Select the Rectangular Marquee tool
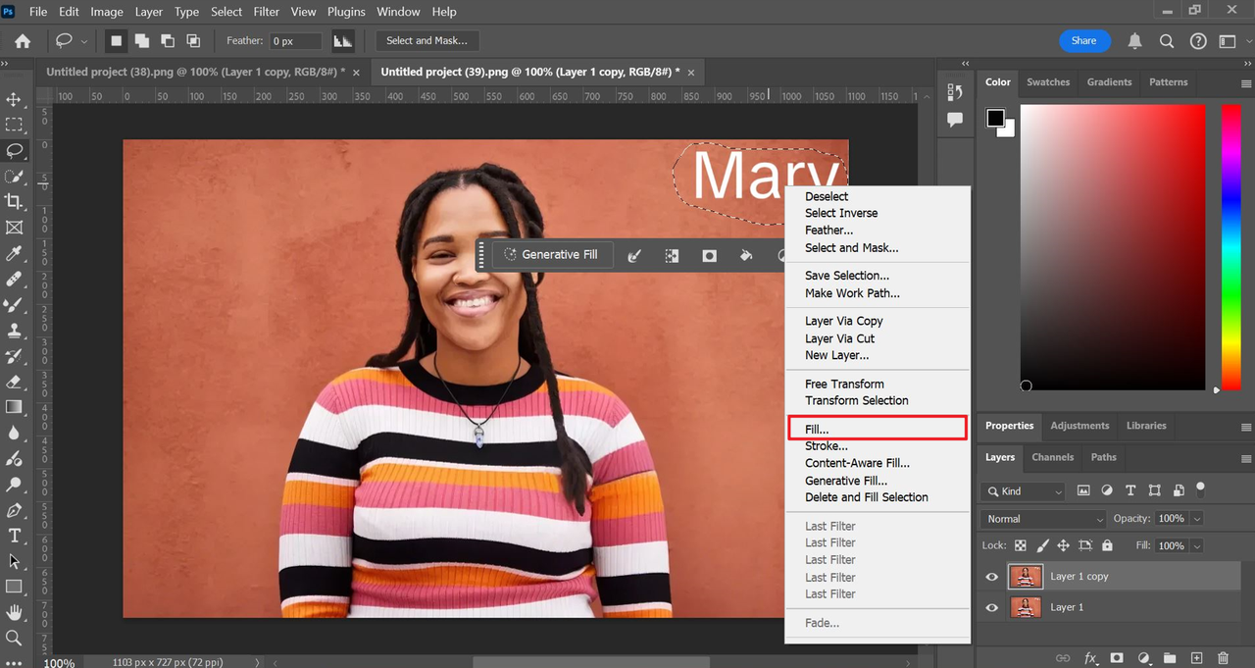Image resolution: width=1255 pixels, height=668 pixels. tap(14, 125)
